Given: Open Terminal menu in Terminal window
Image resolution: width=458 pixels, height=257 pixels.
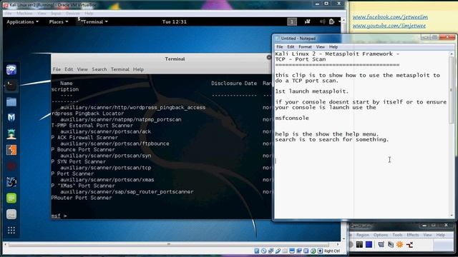Looking at the screenshot, I should click(x=120, y=69).
